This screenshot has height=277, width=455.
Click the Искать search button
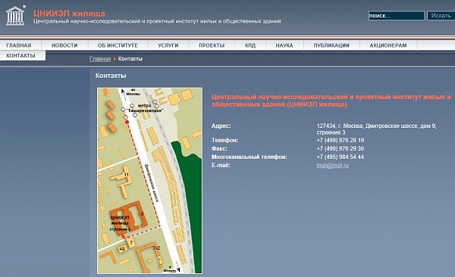tap(441, 16)
